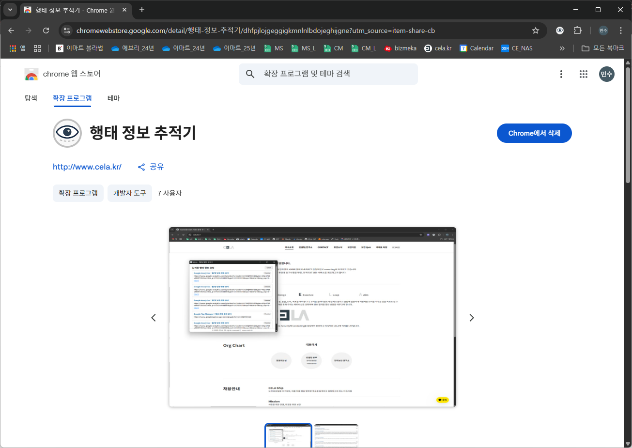The height and width of the screenshot is (448, 632).
Task: Reload the current page
Action: coord(46,31)
